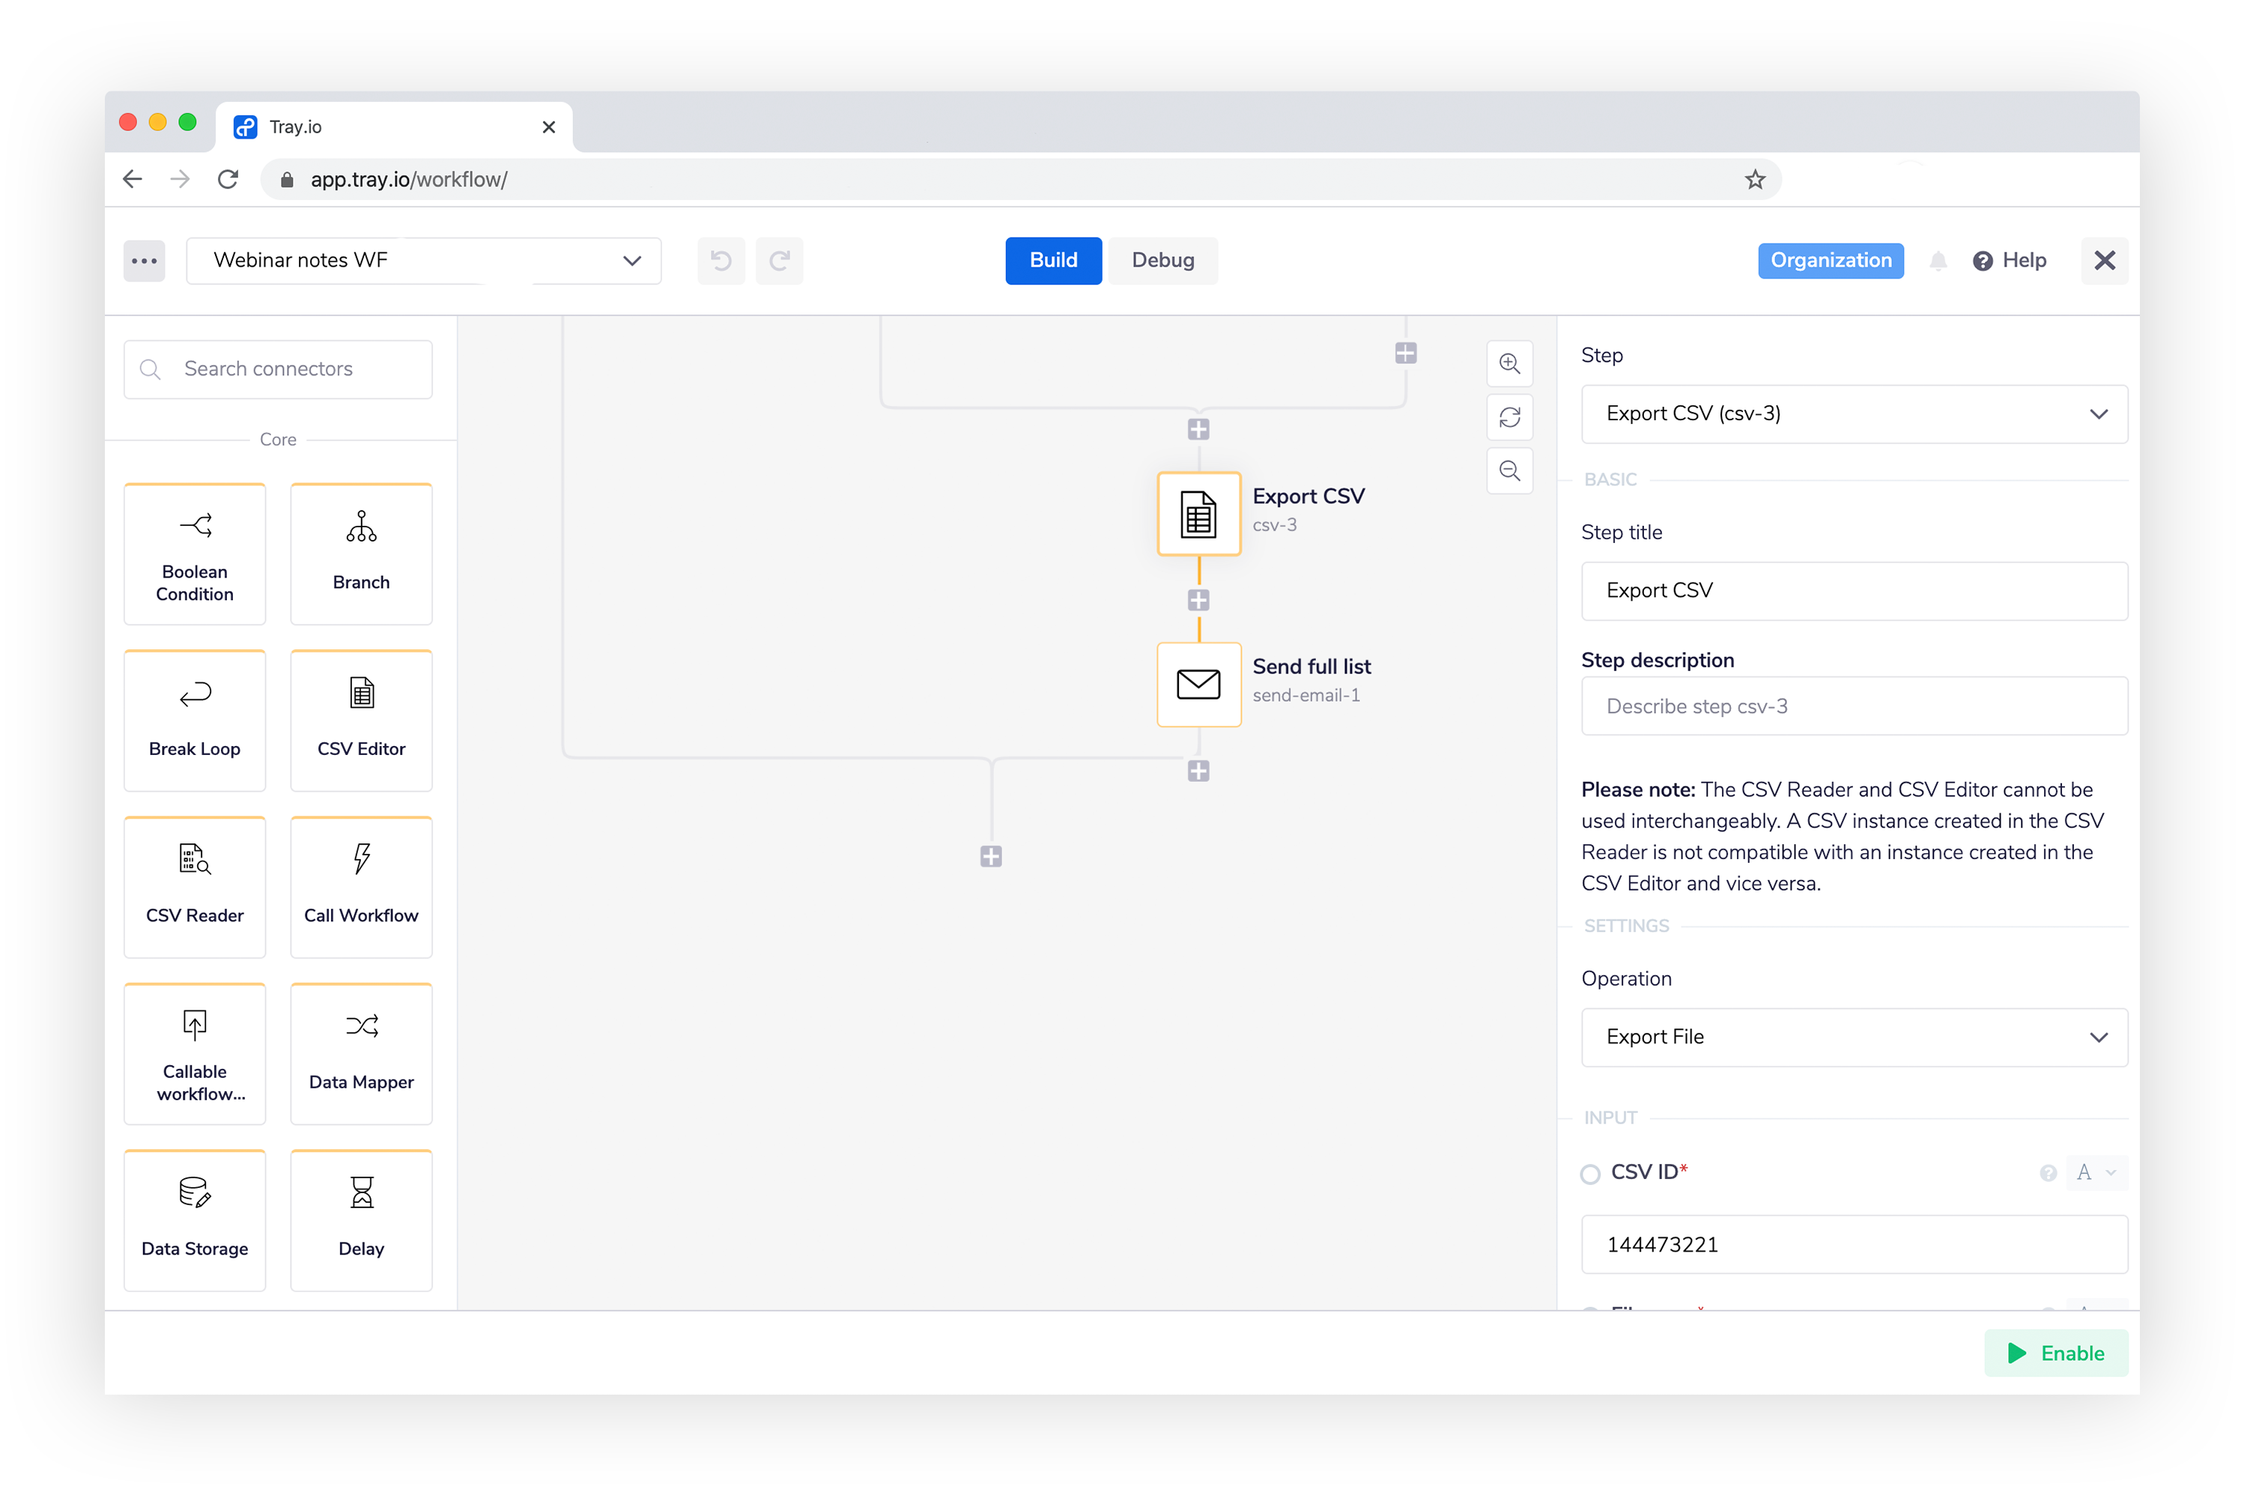Click the canvas zoom in icon
2247x1498 pixels.
pyautogui.click(x=1509, y=364)
